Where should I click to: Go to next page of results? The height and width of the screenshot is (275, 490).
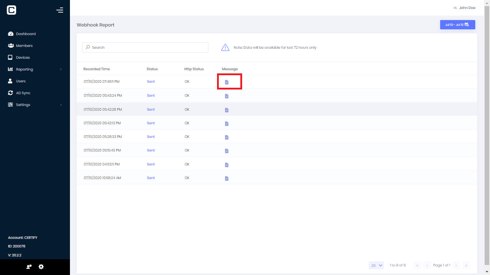[x=456, y=265]
